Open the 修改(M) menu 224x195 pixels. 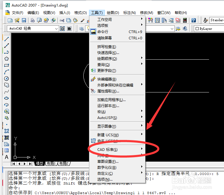click(x=146, y=13)
